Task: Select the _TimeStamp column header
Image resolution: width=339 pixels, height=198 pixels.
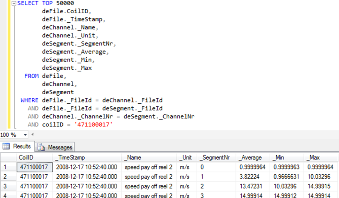Action: click(87, 157)
